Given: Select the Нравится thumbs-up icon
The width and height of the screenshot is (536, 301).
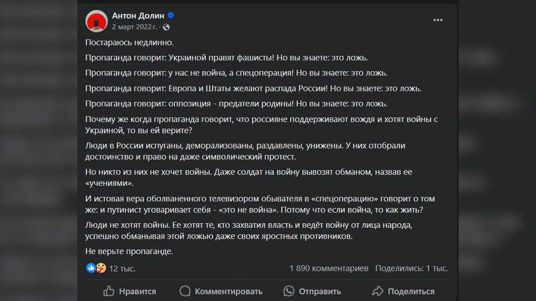Looking at the screenshot, I should point(109,291).
